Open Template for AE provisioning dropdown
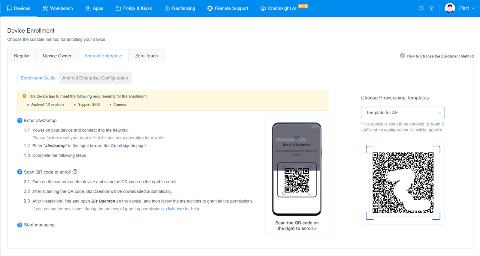Viewport: 480px width, 256px height. tap(403, 113)
